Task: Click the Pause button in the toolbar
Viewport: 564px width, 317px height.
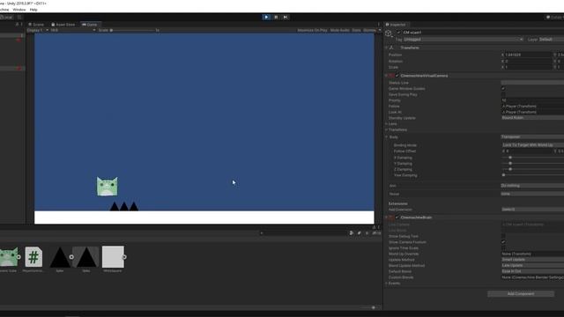Action: point(276,17)
